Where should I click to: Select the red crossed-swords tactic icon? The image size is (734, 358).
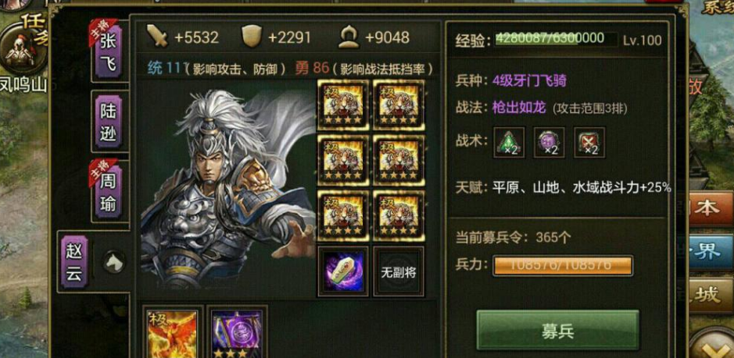589,143
